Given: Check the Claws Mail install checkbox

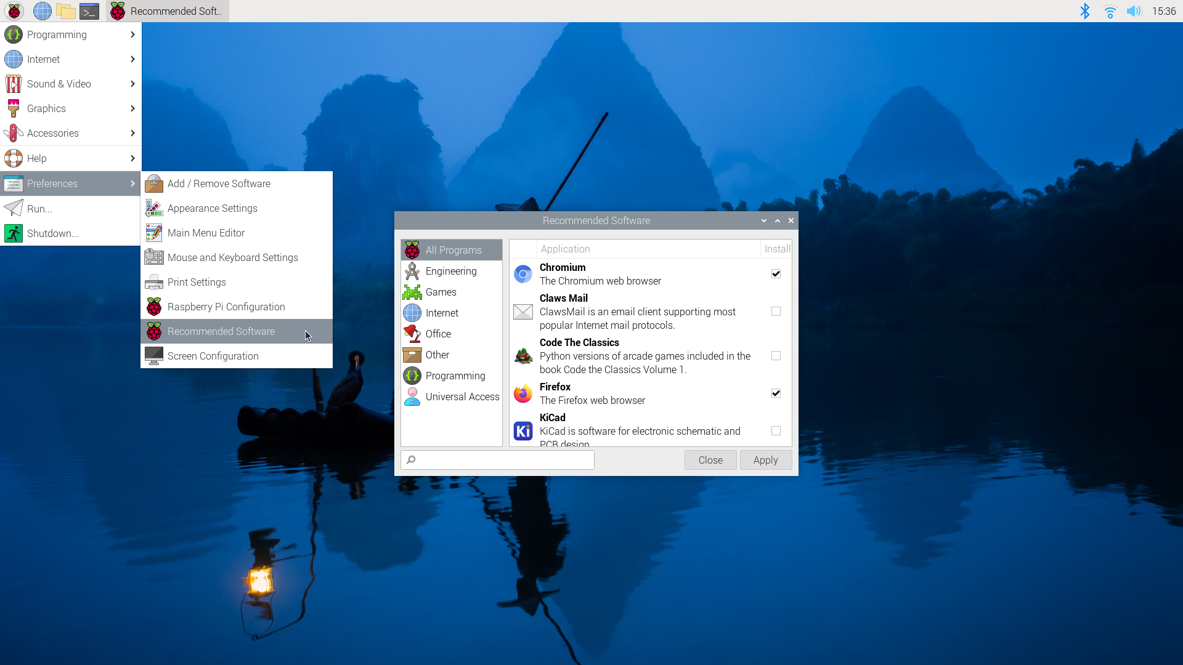Looking at the screenshot, I should [776, 312].
